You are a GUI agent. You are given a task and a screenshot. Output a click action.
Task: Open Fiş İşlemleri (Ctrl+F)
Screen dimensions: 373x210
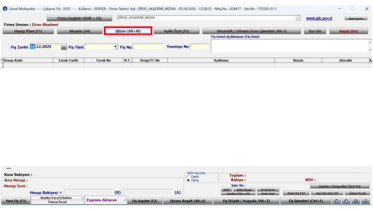point(306,201)
